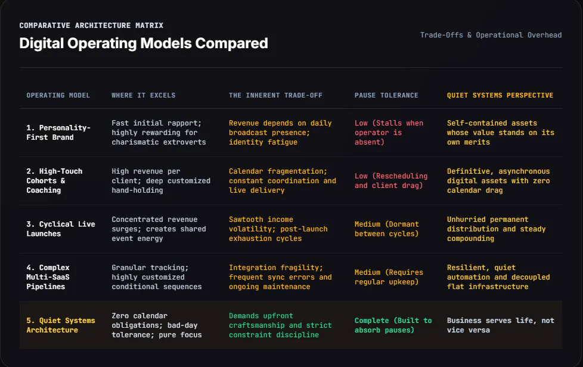Click the 'Operating Model' column header
This screenshot has height=367, width=583.
[x=58, y=95]
